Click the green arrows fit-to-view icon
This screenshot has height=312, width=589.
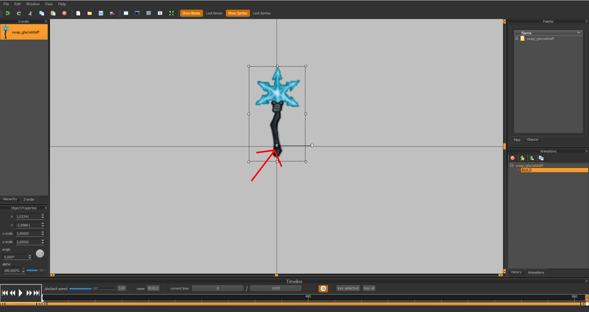tap(171, 13)
